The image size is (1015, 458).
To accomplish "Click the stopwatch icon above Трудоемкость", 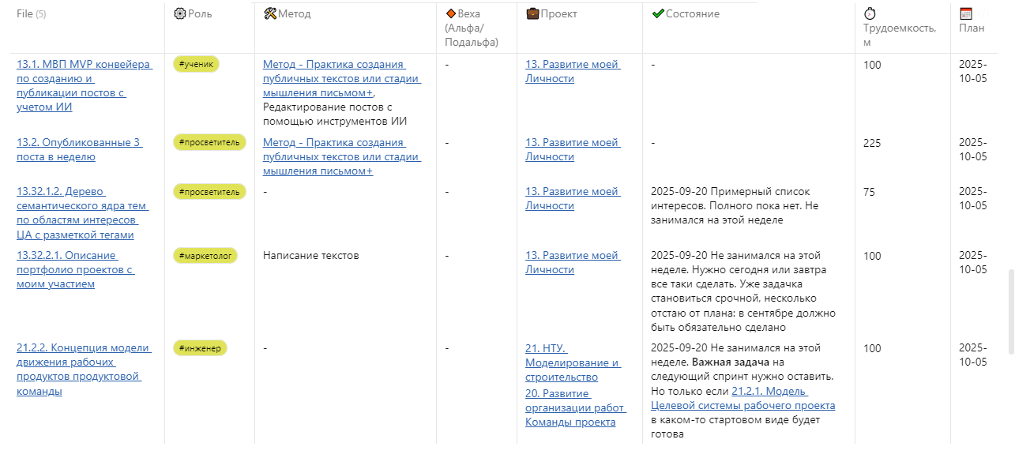I will pos(870,13).
